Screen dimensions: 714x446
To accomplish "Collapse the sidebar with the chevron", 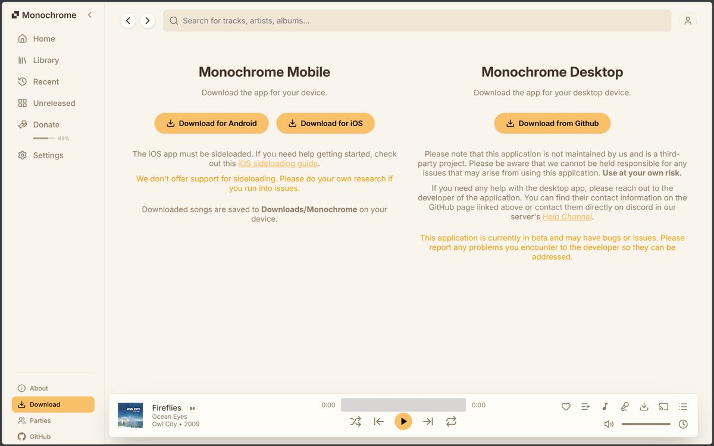I will point(90,15).
